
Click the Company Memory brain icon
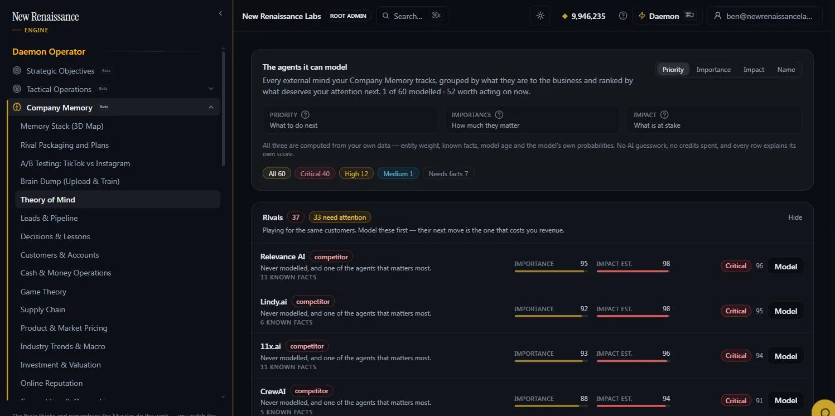coord(17,108)
